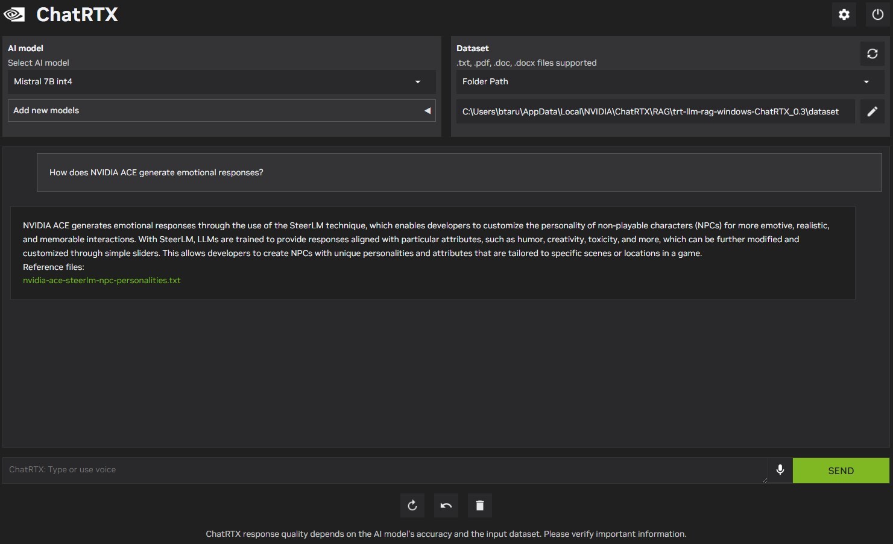Click the AI response paragraph text

426,239
